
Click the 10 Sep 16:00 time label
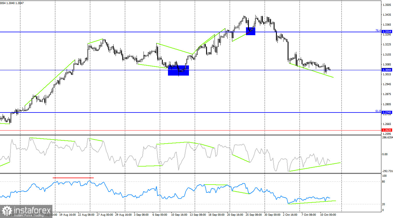(179, 215)
